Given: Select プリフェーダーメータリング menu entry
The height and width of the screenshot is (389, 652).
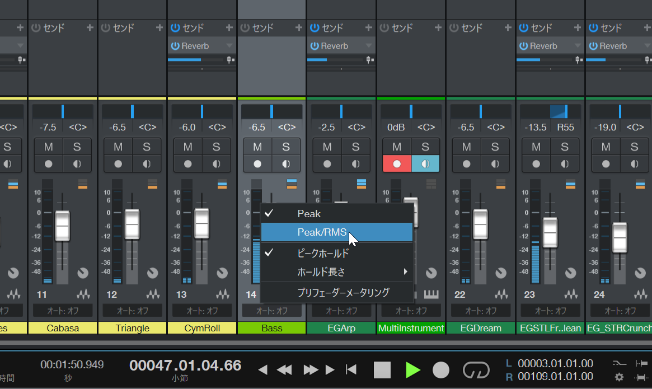Looking at the screenshot, I should coord(337,293).
